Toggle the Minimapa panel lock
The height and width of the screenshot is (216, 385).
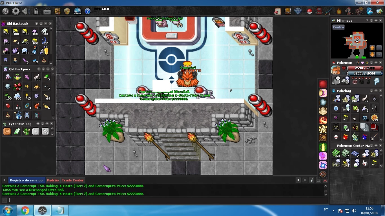pos(371,21)
